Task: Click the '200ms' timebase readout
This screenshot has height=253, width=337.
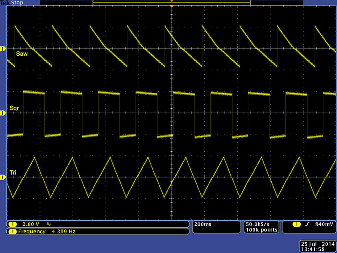Action: pos(203,224)
